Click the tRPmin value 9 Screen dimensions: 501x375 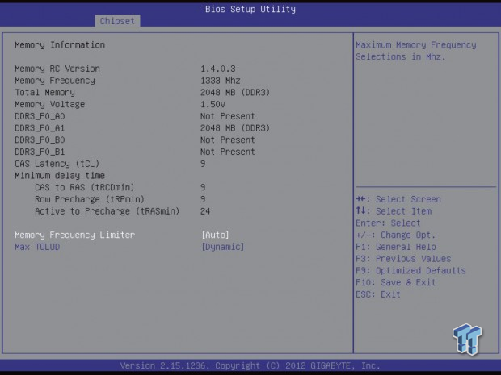pyautogui.click(x=203, y=199)
